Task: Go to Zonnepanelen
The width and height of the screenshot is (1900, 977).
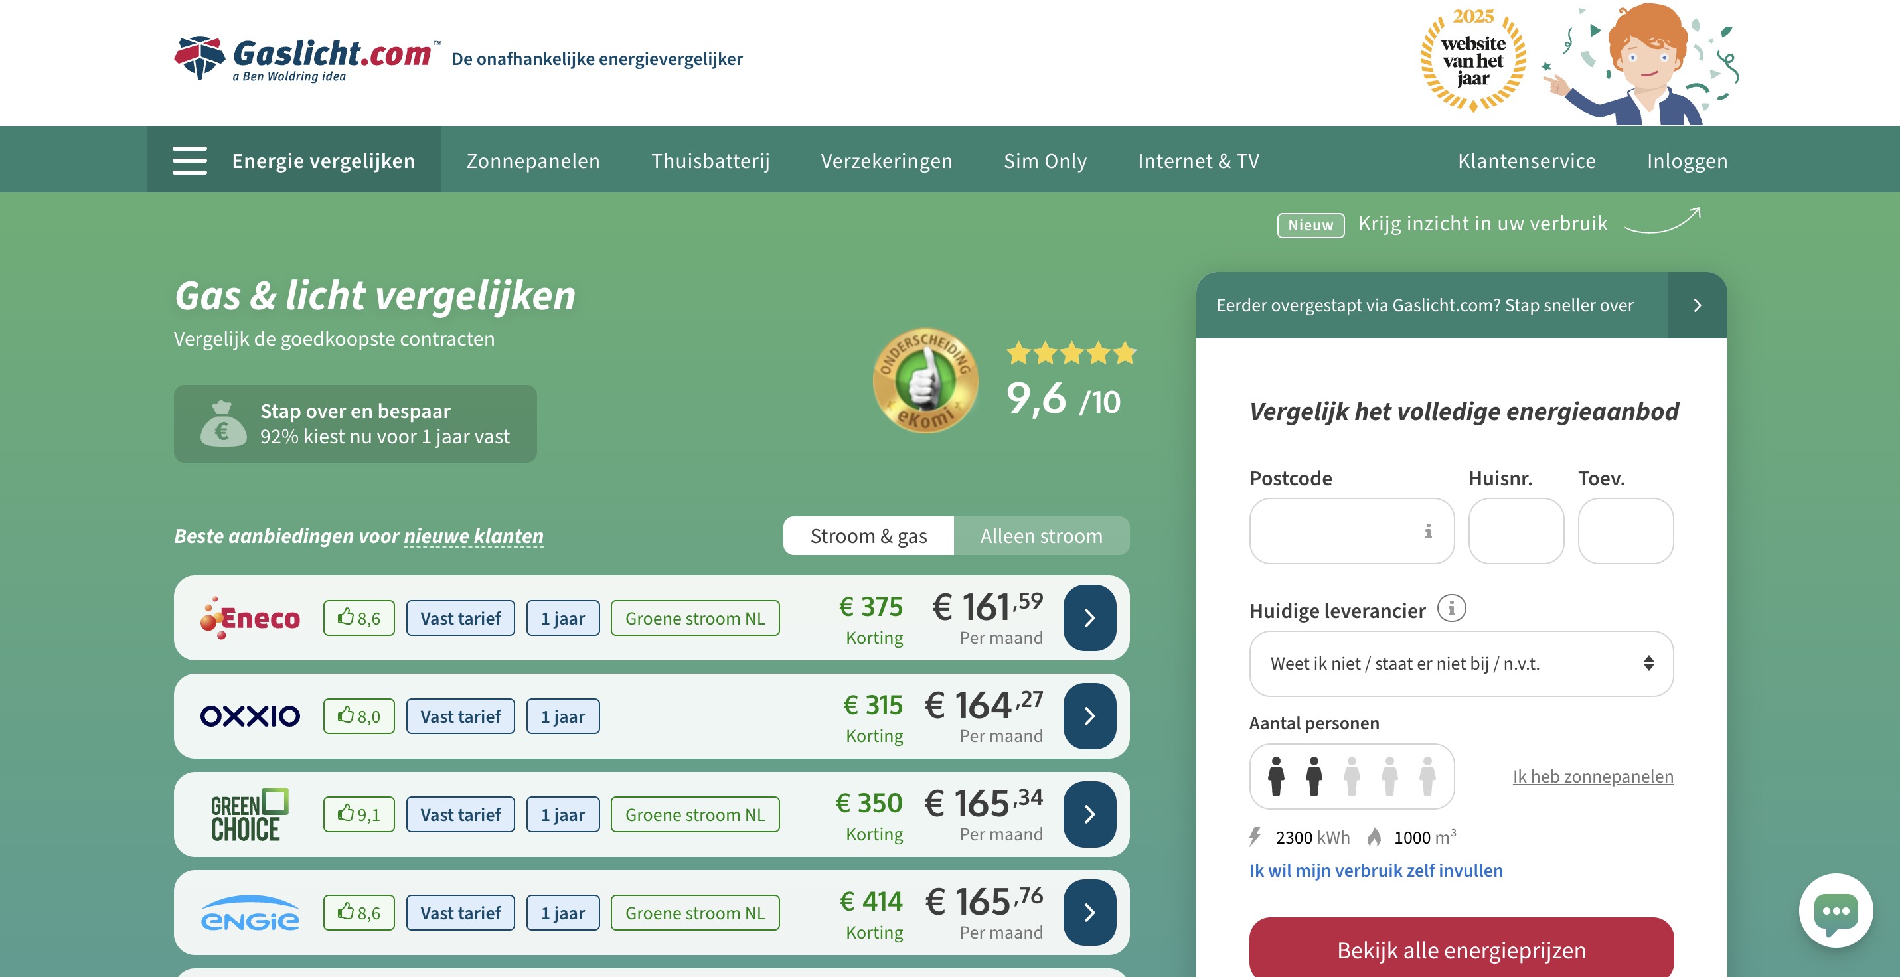Action: (532, 161)
